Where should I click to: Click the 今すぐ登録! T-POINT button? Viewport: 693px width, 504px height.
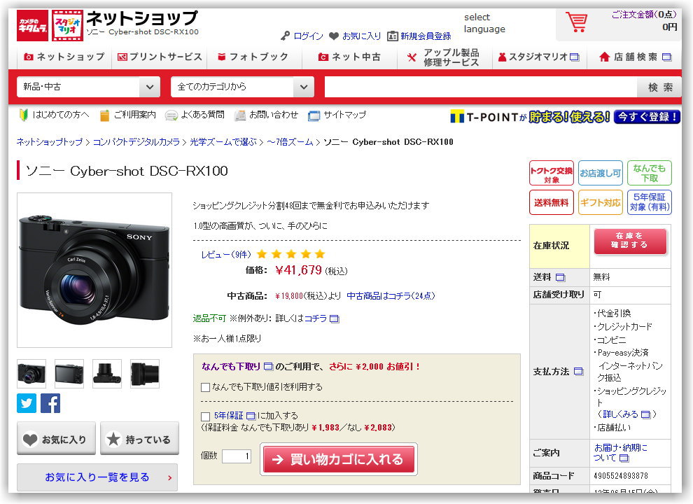647,117
